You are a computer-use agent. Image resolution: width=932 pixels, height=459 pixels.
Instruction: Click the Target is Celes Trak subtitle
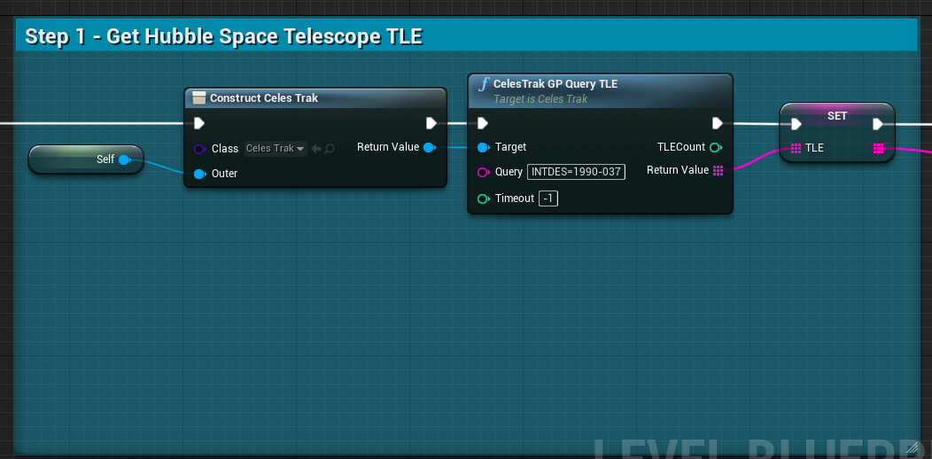point(540,98)
